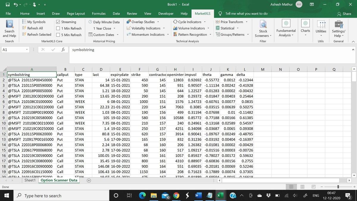Click the Share button
Viewport: 357px width, 201px height.
click(x=344, y=14)
